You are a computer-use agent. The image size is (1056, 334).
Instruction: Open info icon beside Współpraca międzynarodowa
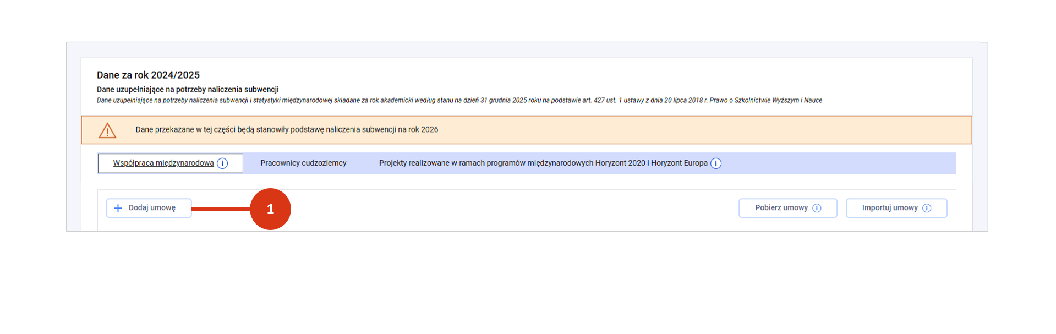coord(222,163)
